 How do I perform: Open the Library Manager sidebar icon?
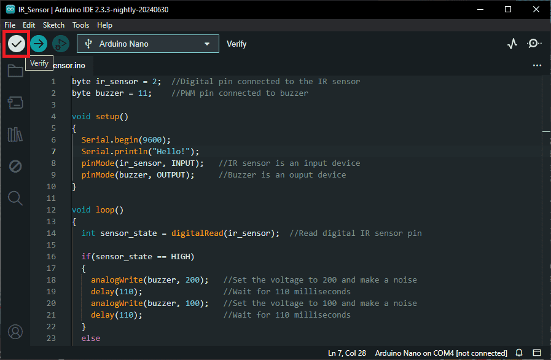[x=15, y=135]
